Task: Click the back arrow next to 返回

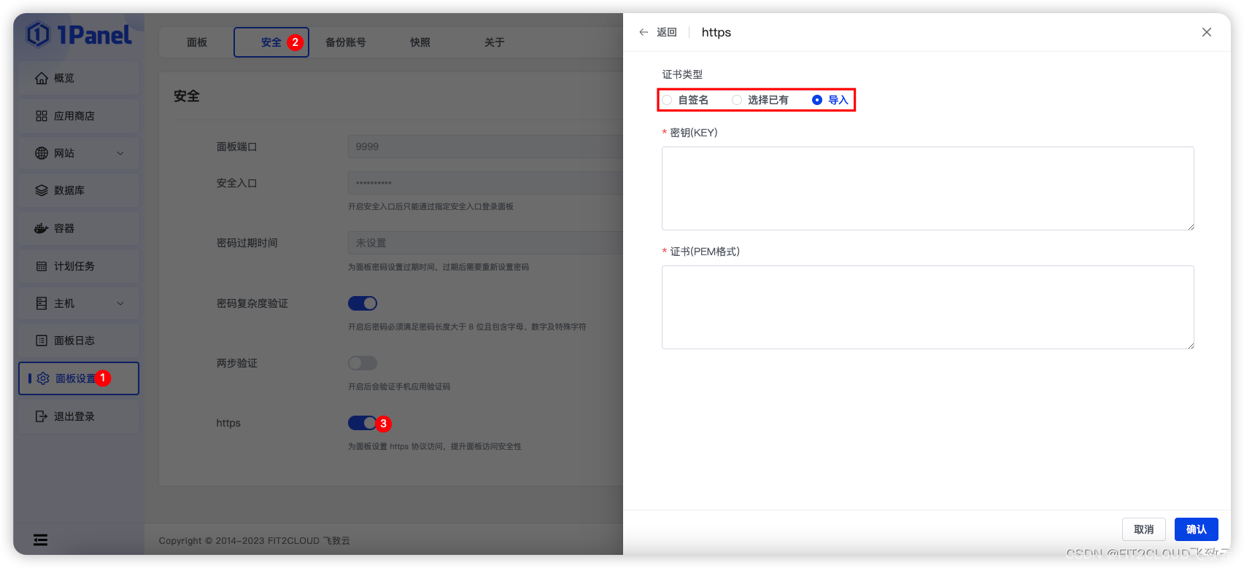Action: click(644, 32)
